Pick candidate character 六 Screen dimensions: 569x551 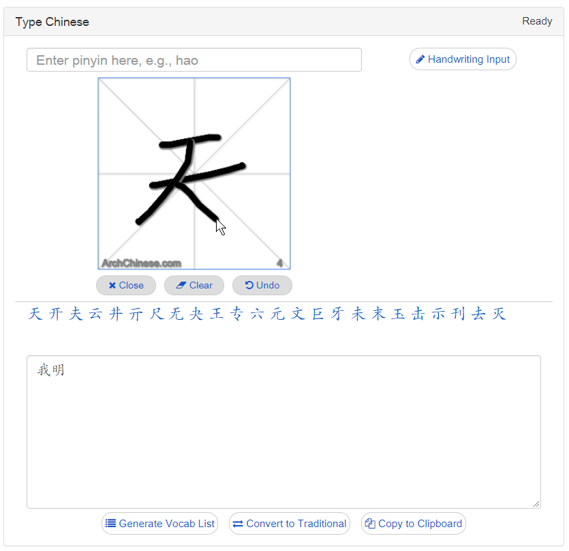click(257, 314)
